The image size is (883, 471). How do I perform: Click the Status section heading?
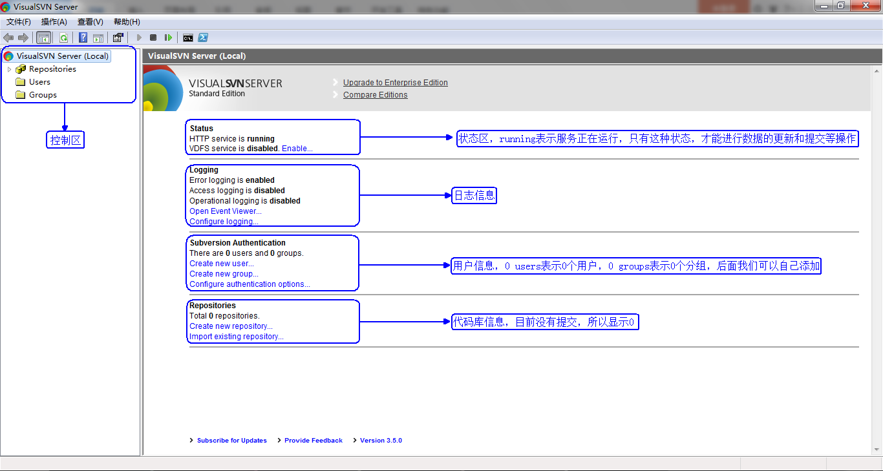pos(202,129)
